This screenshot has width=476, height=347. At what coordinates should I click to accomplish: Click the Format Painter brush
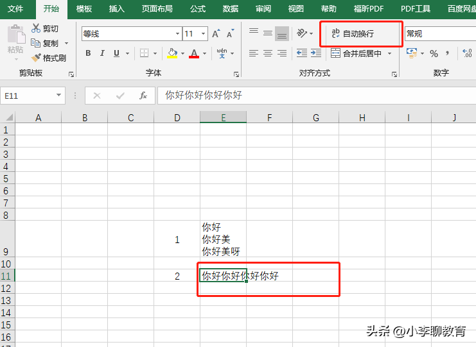(x=36, y=58)
